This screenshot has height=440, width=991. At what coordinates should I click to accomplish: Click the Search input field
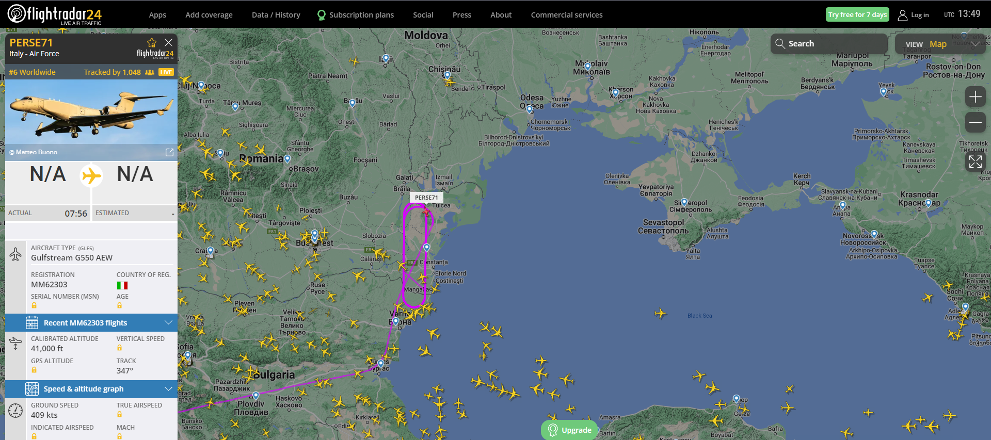click(829, 44)
